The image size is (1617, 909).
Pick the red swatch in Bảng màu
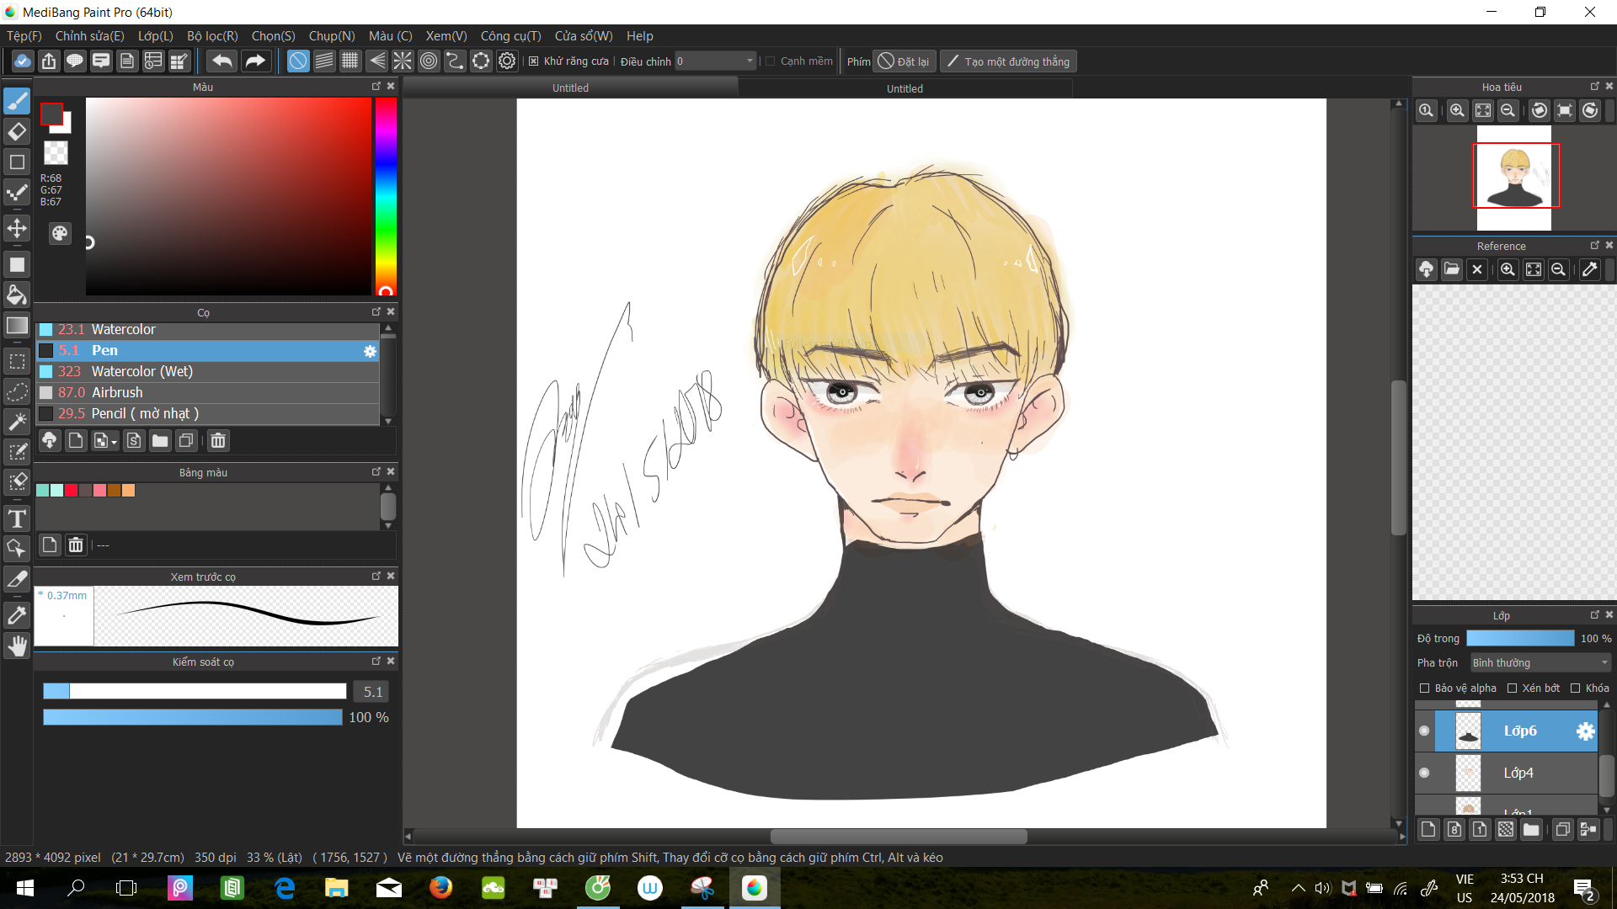72,491
